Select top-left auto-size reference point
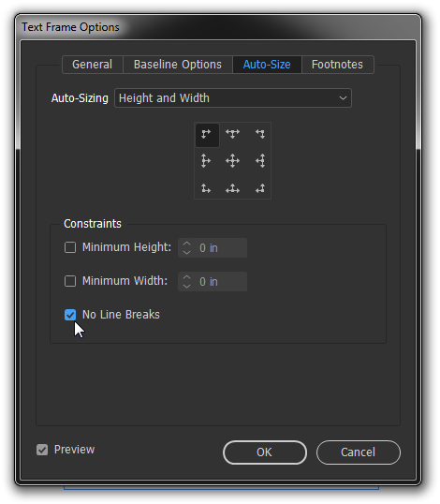 [207, 134]
